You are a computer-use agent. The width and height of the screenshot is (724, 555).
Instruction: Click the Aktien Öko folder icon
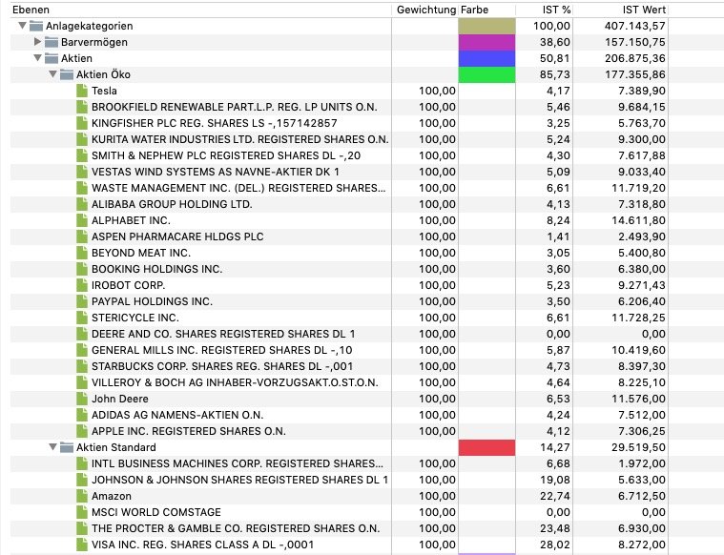67,74
